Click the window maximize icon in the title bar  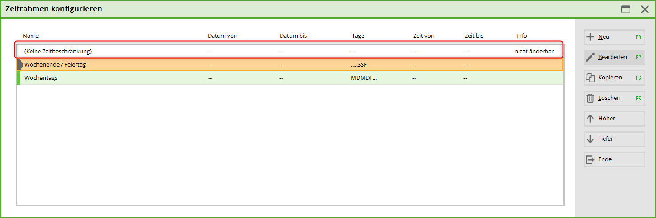point(626,9)
